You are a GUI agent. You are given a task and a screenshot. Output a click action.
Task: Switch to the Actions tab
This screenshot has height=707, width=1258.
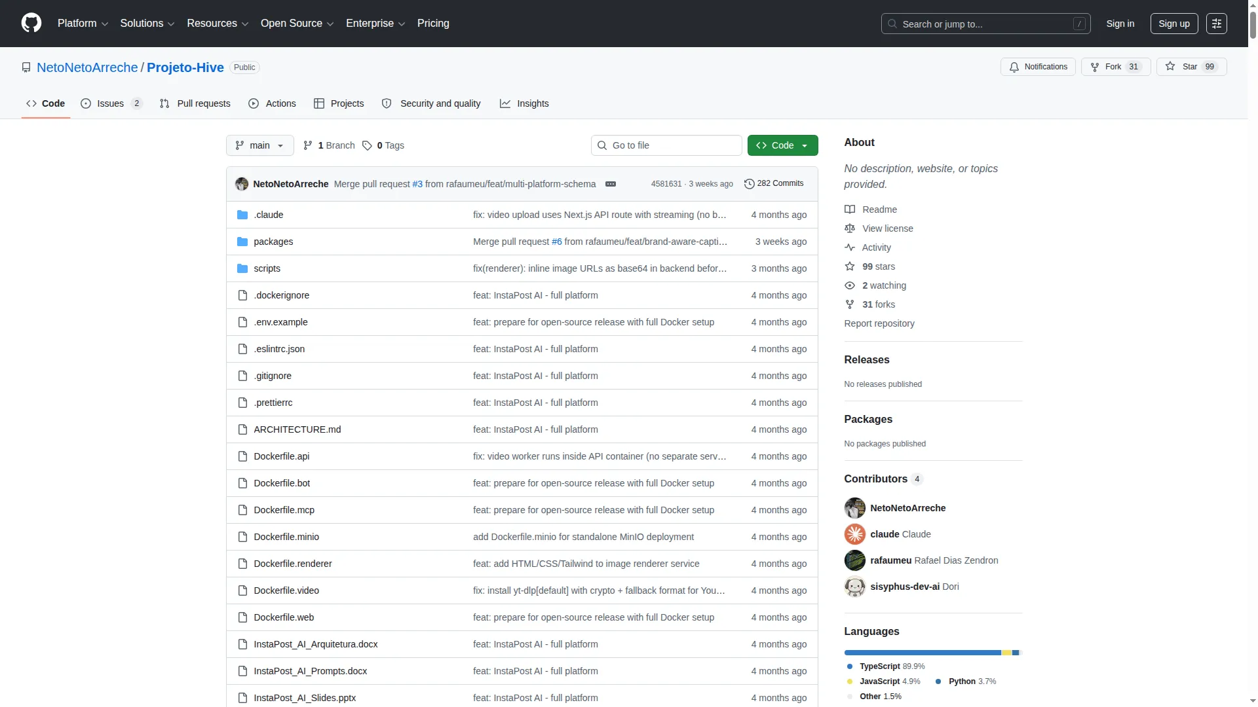(273, 103)
